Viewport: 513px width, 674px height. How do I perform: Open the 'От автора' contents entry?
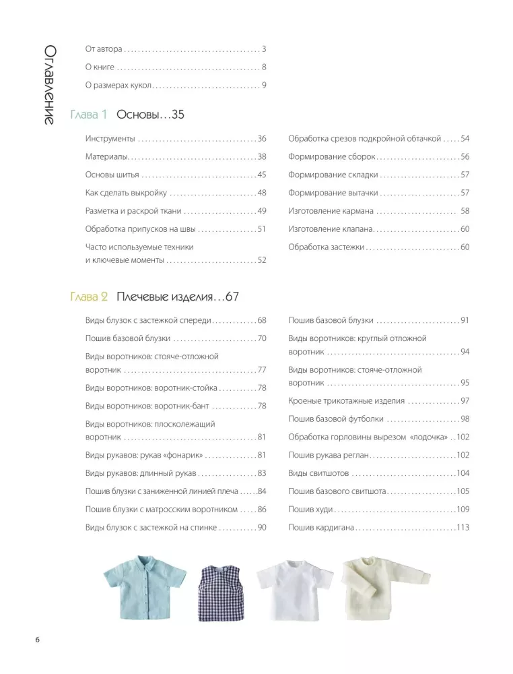pyautogui.click(x=176, y=49)
